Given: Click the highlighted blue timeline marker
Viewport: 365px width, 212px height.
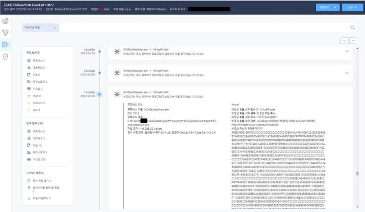Looking at the screenshot, I should pyautogui.click(x=99, y=94).
